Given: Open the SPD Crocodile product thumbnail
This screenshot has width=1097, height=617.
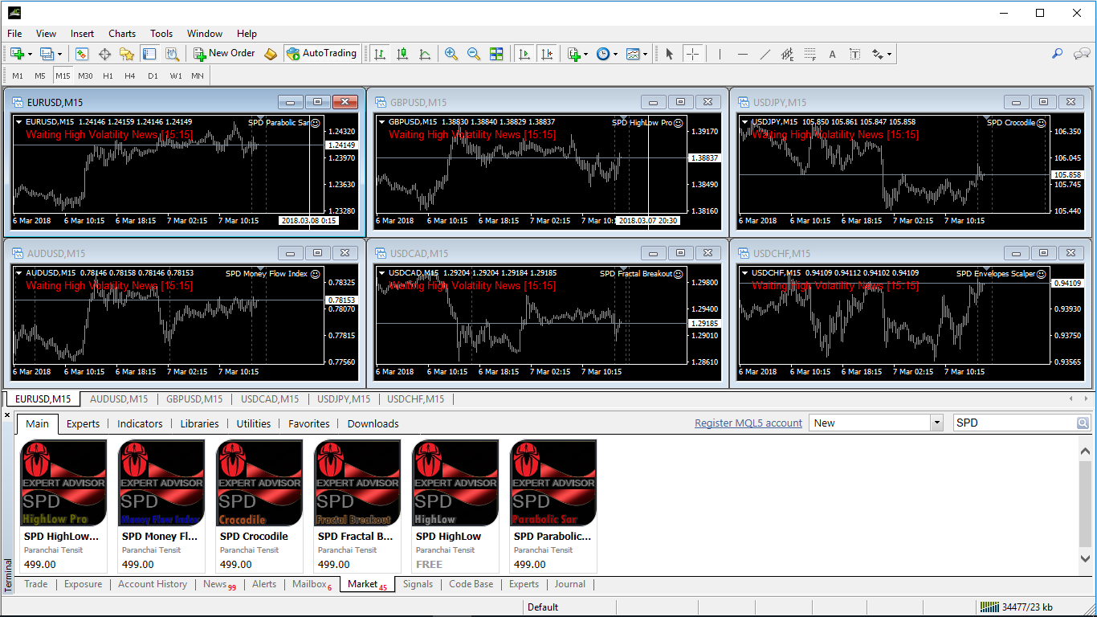Looking at the screenshot, I should coord(259,483).
